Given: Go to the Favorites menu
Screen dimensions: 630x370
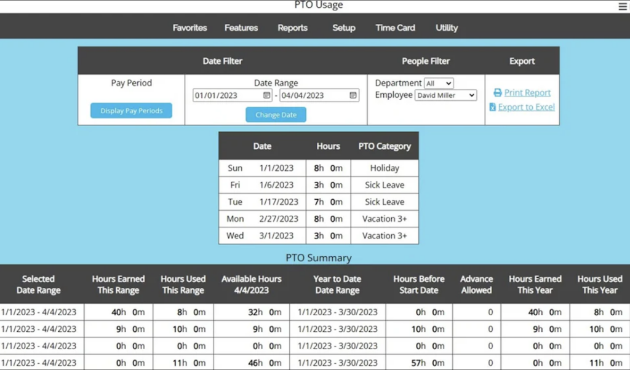Looking at the screenshot, I should point(189,28).
